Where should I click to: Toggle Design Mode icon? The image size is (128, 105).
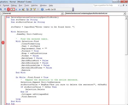(23, 9)
